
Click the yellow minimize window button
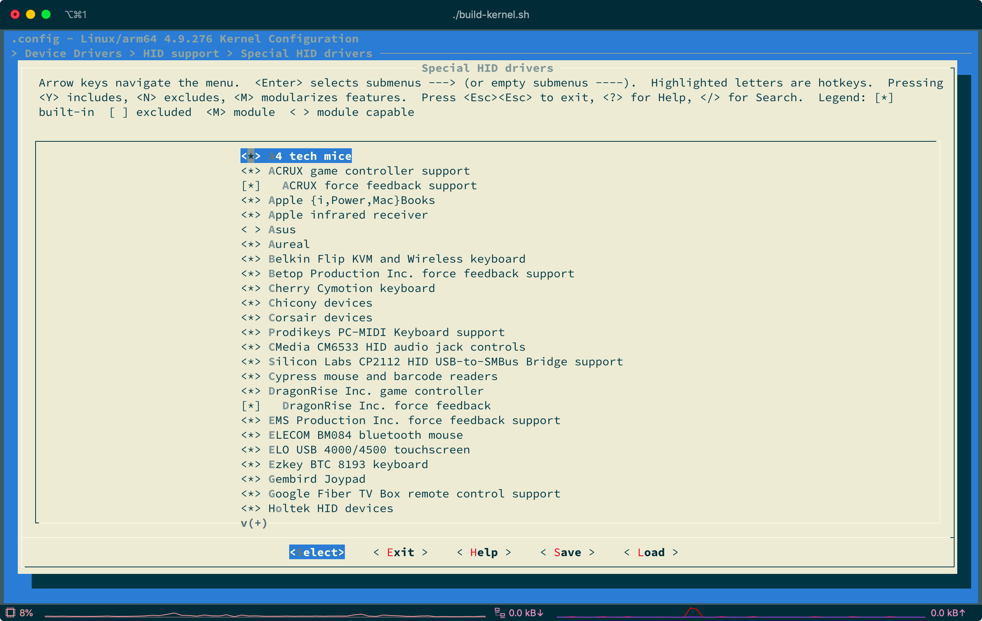pyautogui.click(x=31, y=15)
